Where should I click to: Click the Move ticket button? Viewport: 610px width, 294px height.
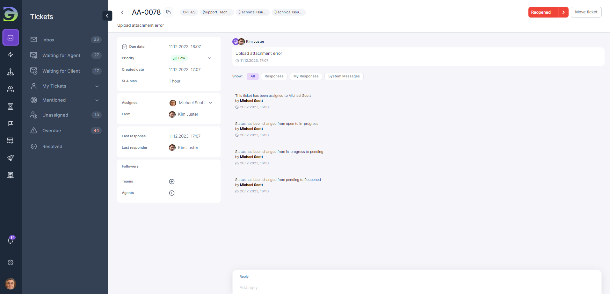[x=586, y=12]
